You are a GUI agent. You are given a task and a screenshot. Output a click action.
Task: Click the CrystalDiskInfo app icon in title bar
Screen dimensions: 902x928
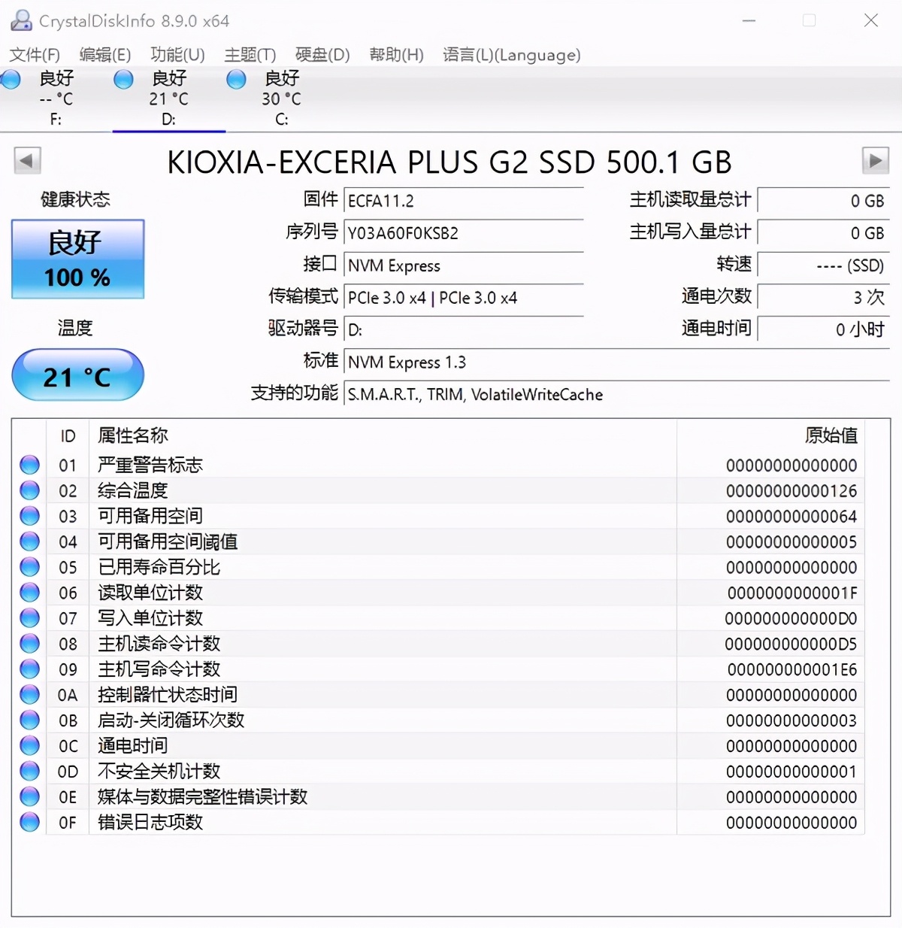pyautogui.click(x=21, y=20)
